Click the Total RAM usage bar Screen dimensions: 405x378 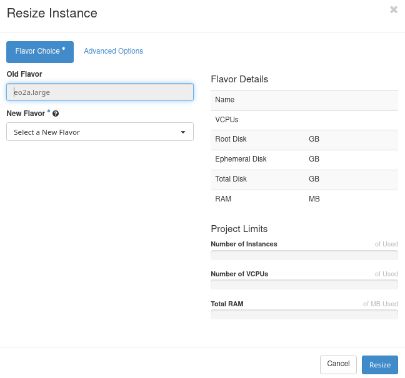(x=304, y=314)
